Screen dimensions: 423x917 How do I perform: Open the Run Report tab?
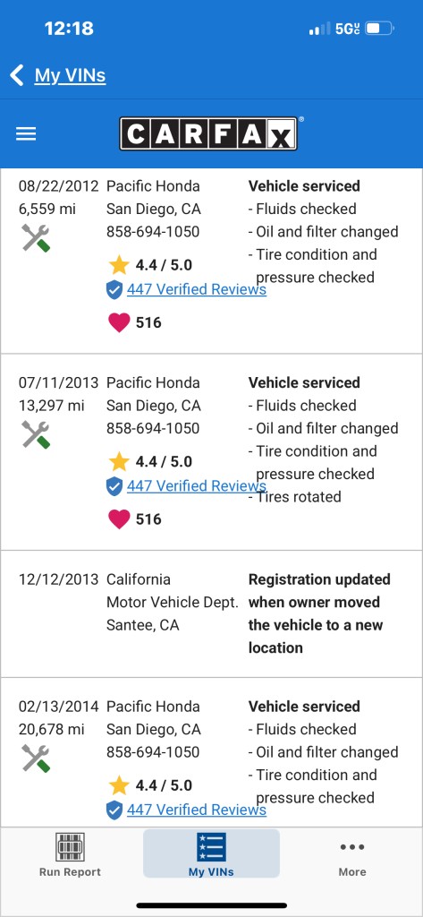coord(70,854)
